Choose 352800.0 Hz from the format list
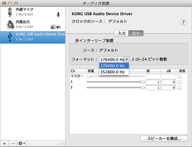The width and height of the screenshot is (192, 147). (114, 72)
